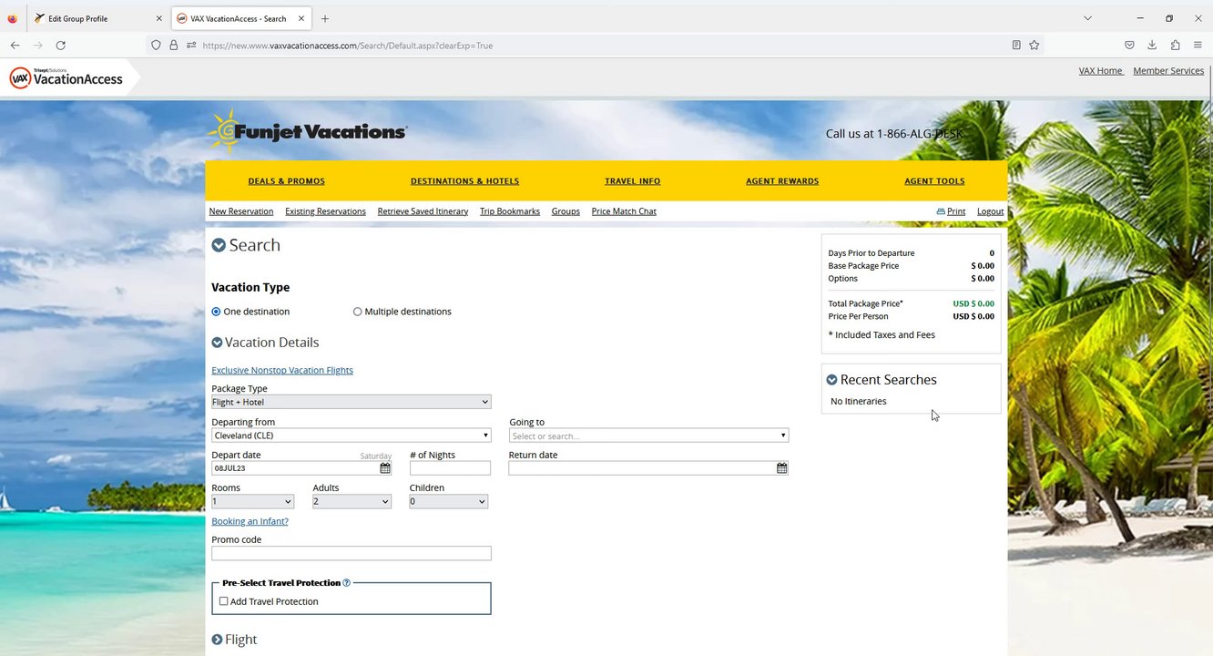Close the VAX VacationAccess Search tab
Viewport: 1213px width, 656px height.
pyautogui.click(x=301, y=18)
